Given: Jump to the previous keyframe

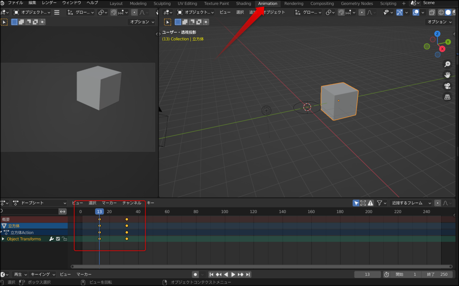Looking at the screenshot, I should point(218,275).
